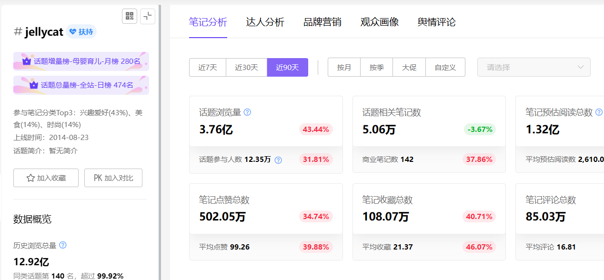Click the 502.05万 total likes value
This screenshot has height=280, width=604.
222,217
